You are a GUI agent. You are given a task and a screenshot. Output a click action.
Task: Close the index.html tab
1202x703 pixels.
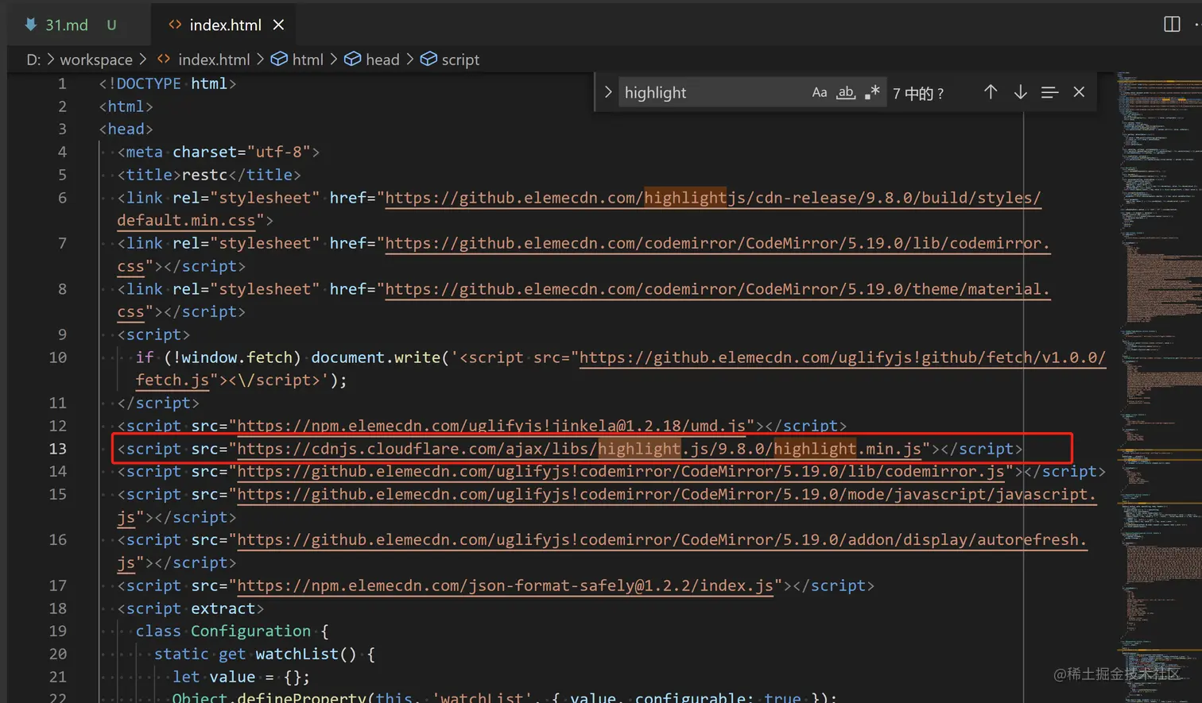pyautogui.click(x=279, y=25)
